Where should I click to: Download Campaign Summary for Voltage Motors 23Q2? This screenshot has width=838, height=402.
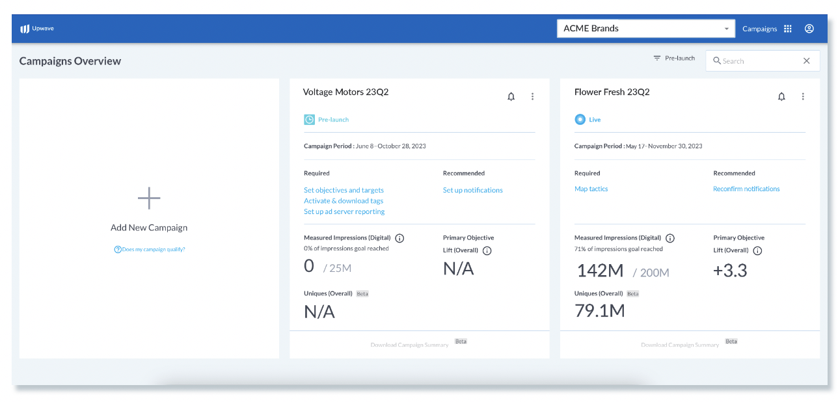pyautogui.click(x=409, y=345)
